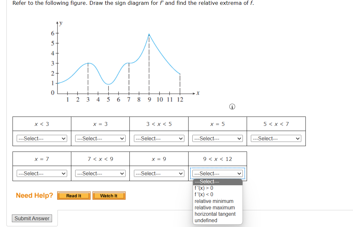
Task: Click the circled info icon below the graph
Action: [232, 107]
